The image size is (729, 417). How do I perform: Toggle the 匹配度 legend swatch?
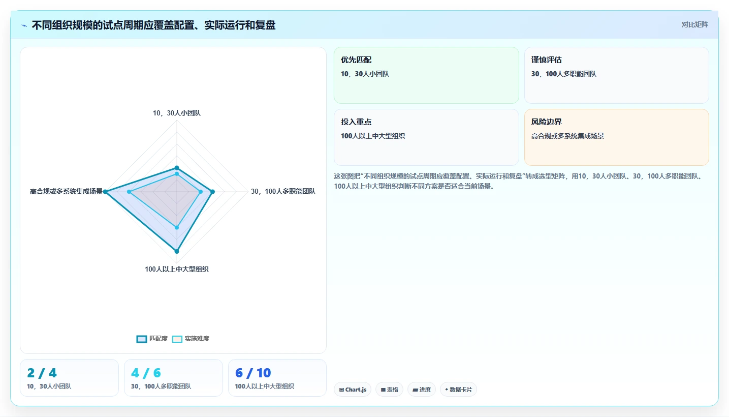tap(142, 339)
